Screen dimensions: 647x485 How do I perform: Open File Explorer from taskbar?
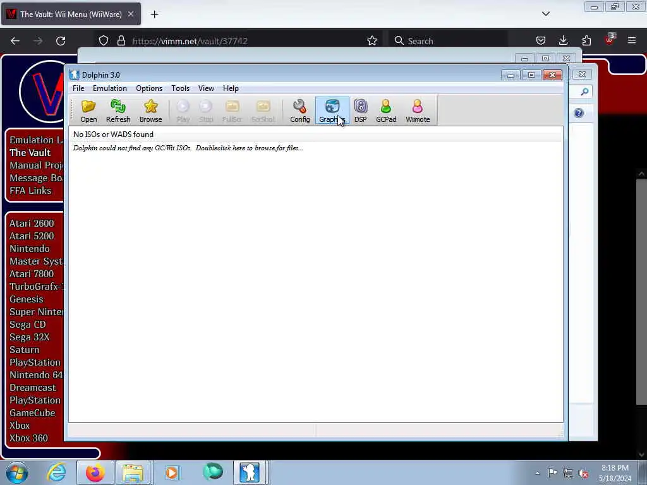133,472
